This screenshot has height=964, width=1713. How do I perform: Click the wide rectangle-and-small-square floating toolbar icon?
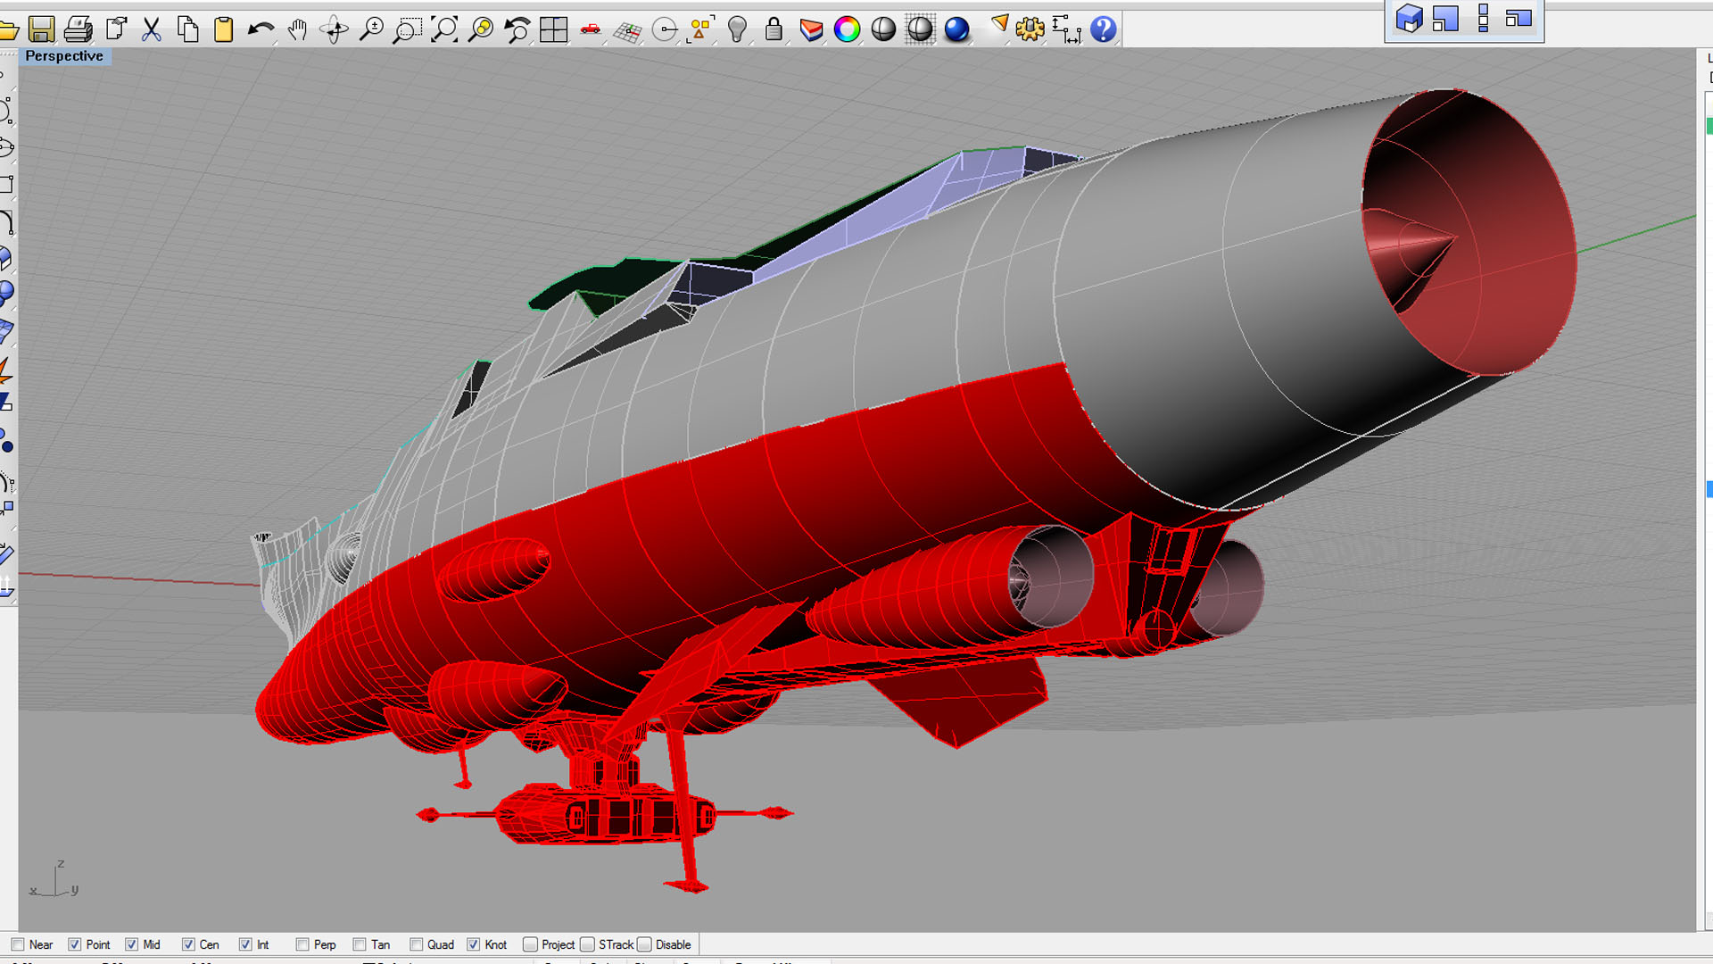coord(1519,18)
